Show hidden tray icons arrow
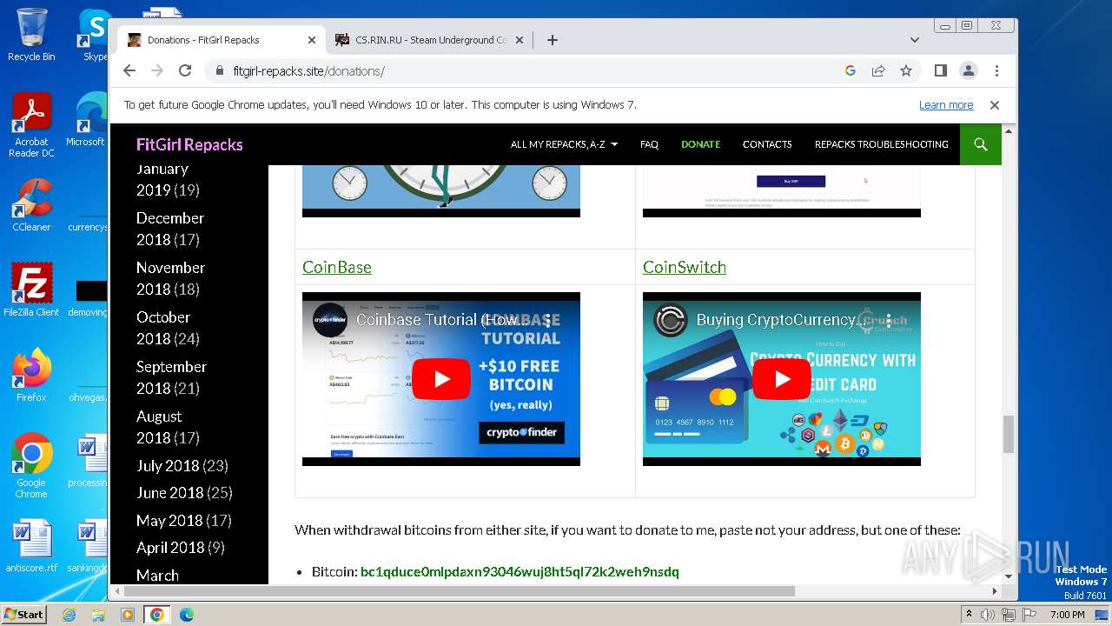Screen dimensions: 1112x626 (x=969, y=615)
